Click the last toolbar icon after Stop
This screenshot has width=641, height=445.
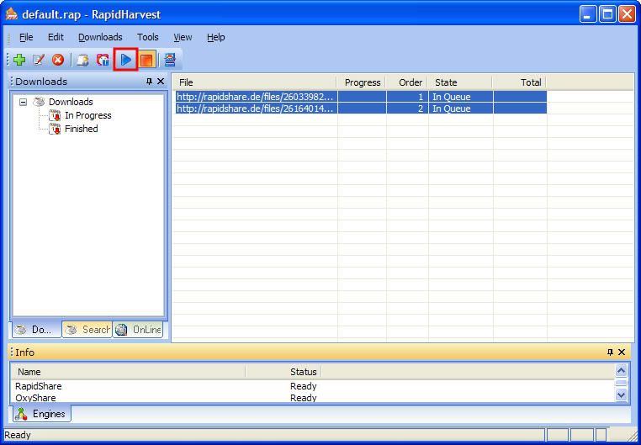pyautogui.click(x=169, y=60)
